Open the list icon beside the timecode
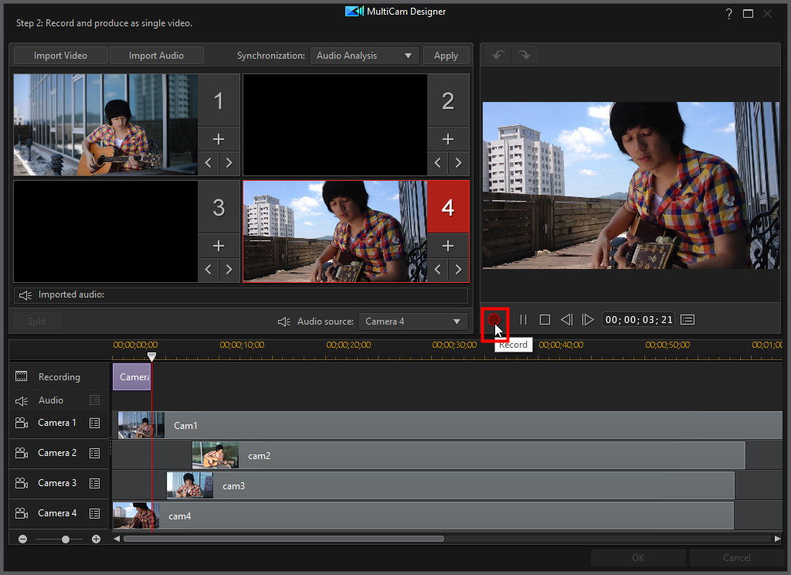This screenshot has height=575, width=791. [x=687, y=319]
